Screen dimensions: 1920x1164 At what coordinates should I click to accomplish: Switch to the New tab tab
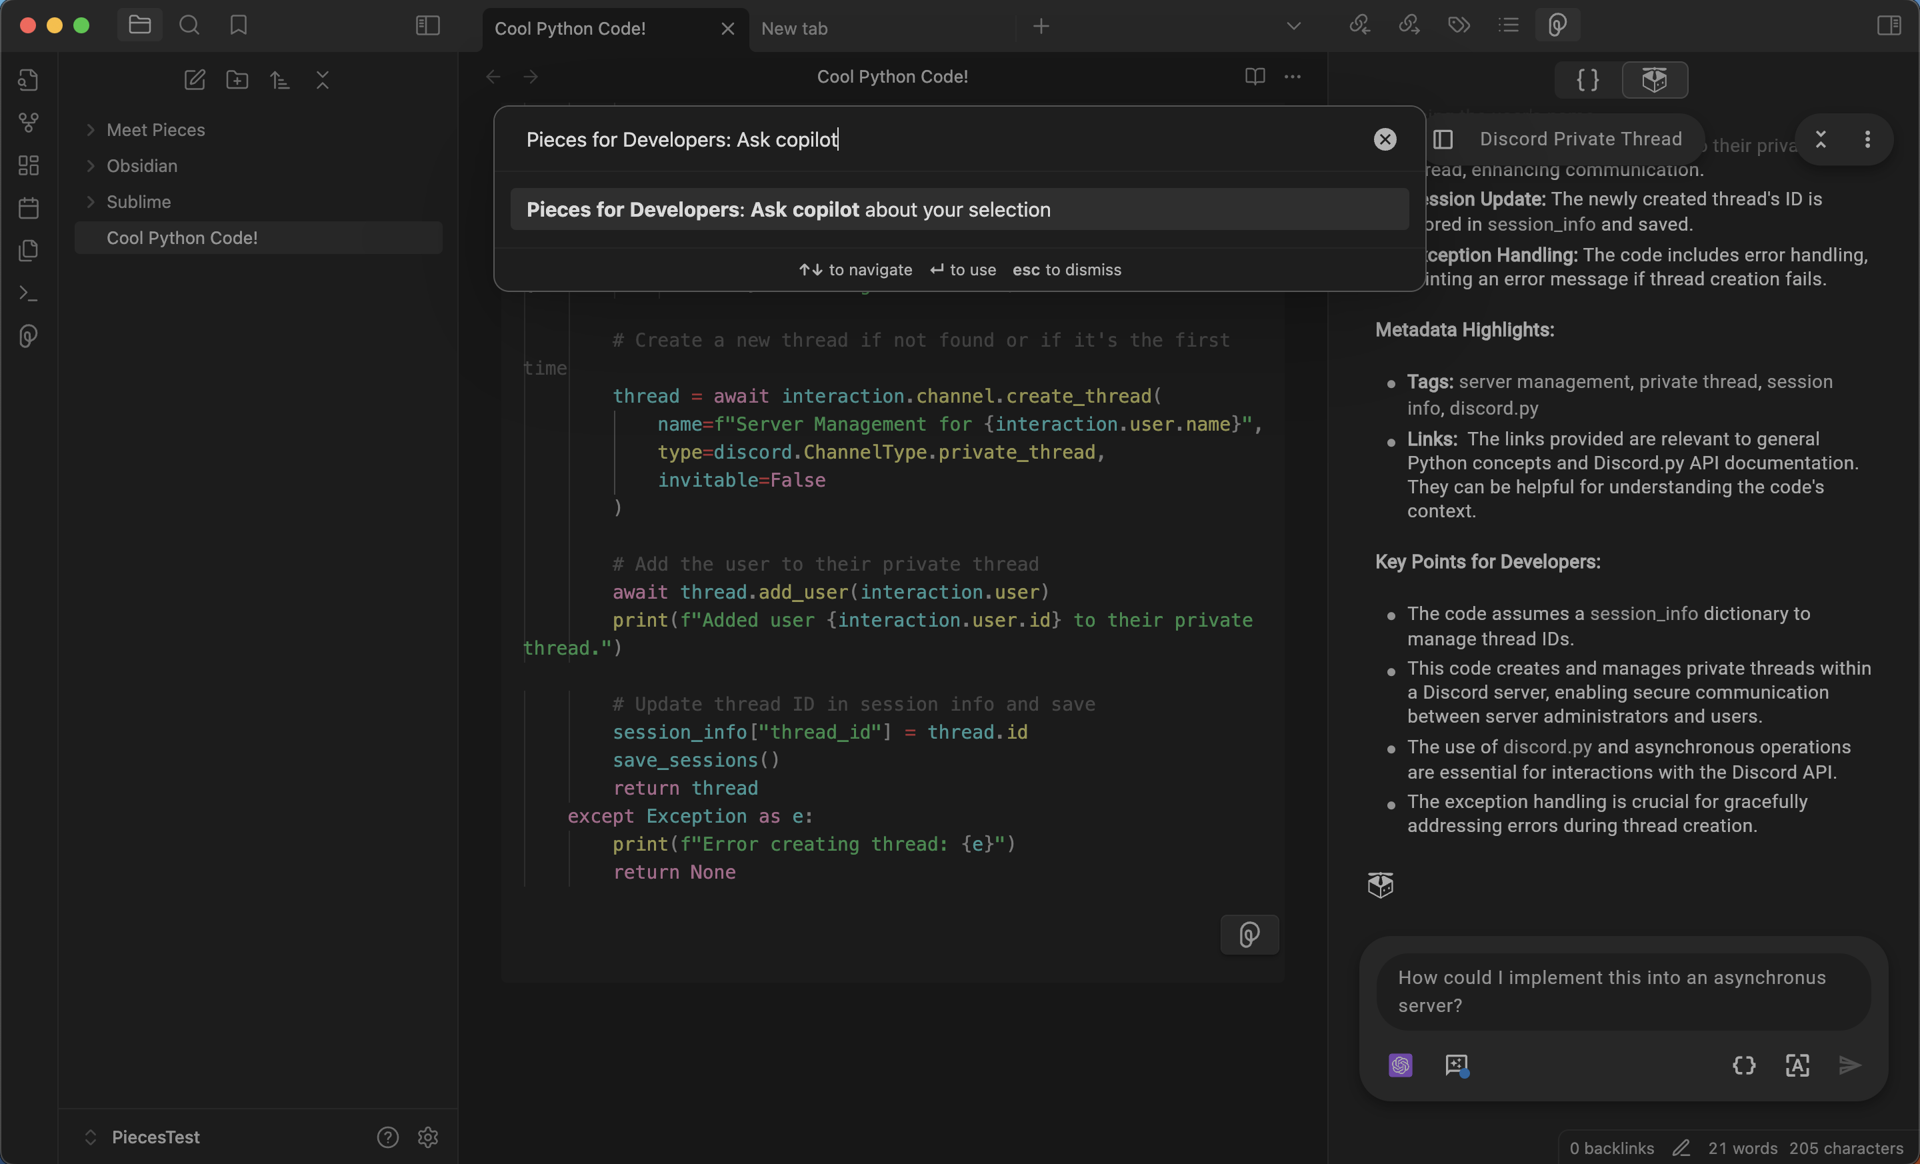tap(881, 28)
